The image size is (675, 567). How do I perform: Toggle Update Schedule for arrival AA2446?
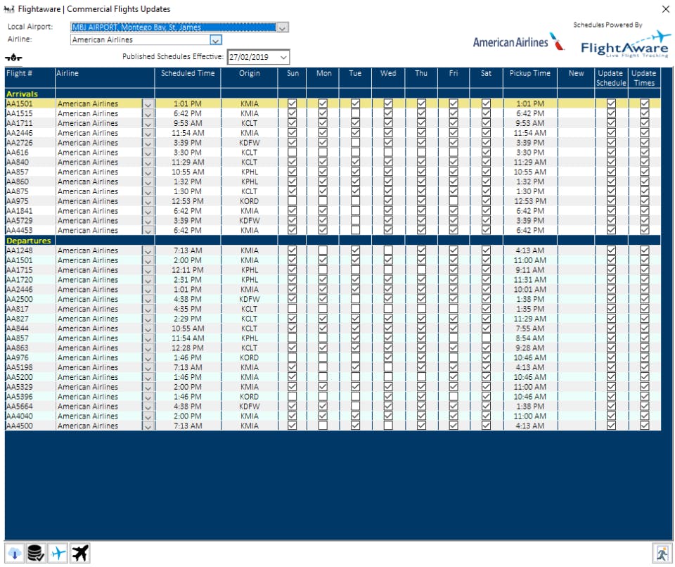coord(611,133)
